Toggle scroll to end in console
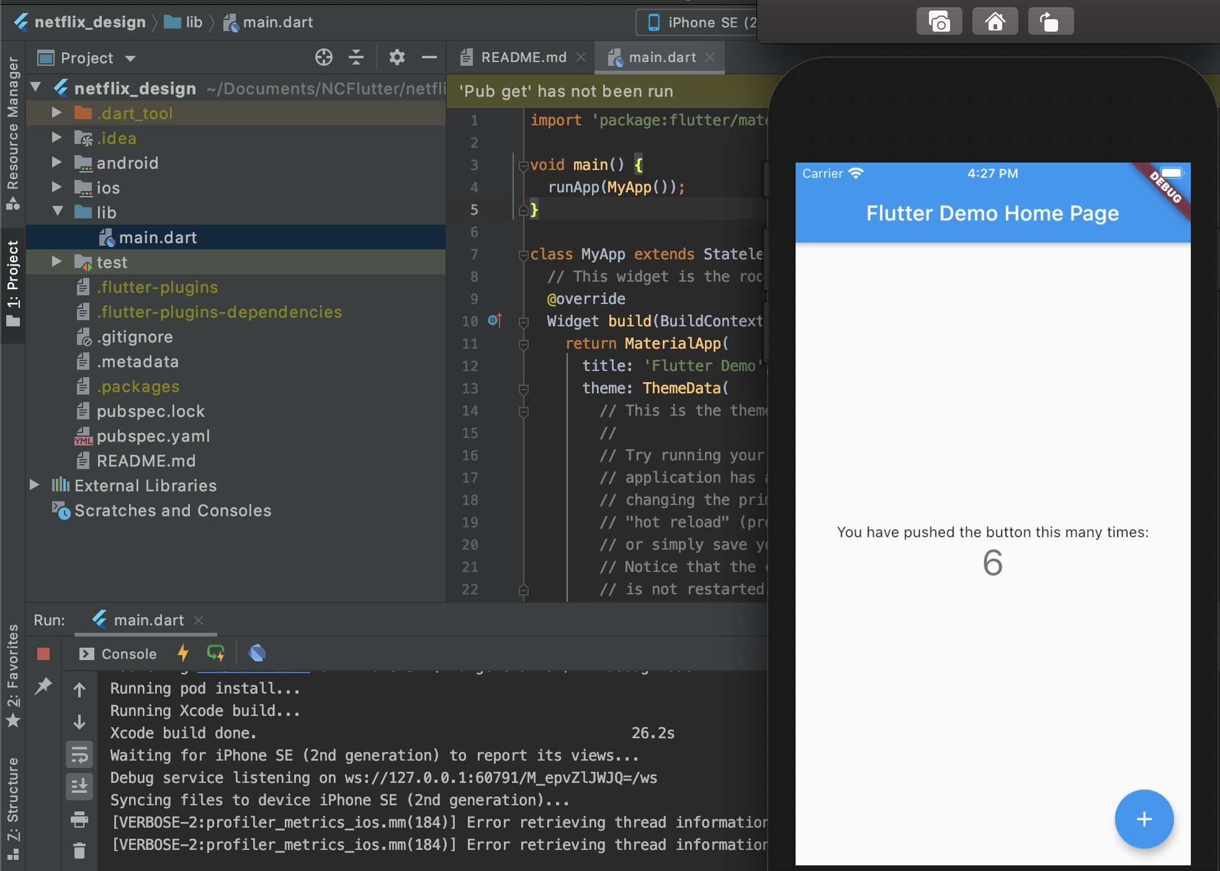Screen dimensions: 1220x871 click(79, 787)
